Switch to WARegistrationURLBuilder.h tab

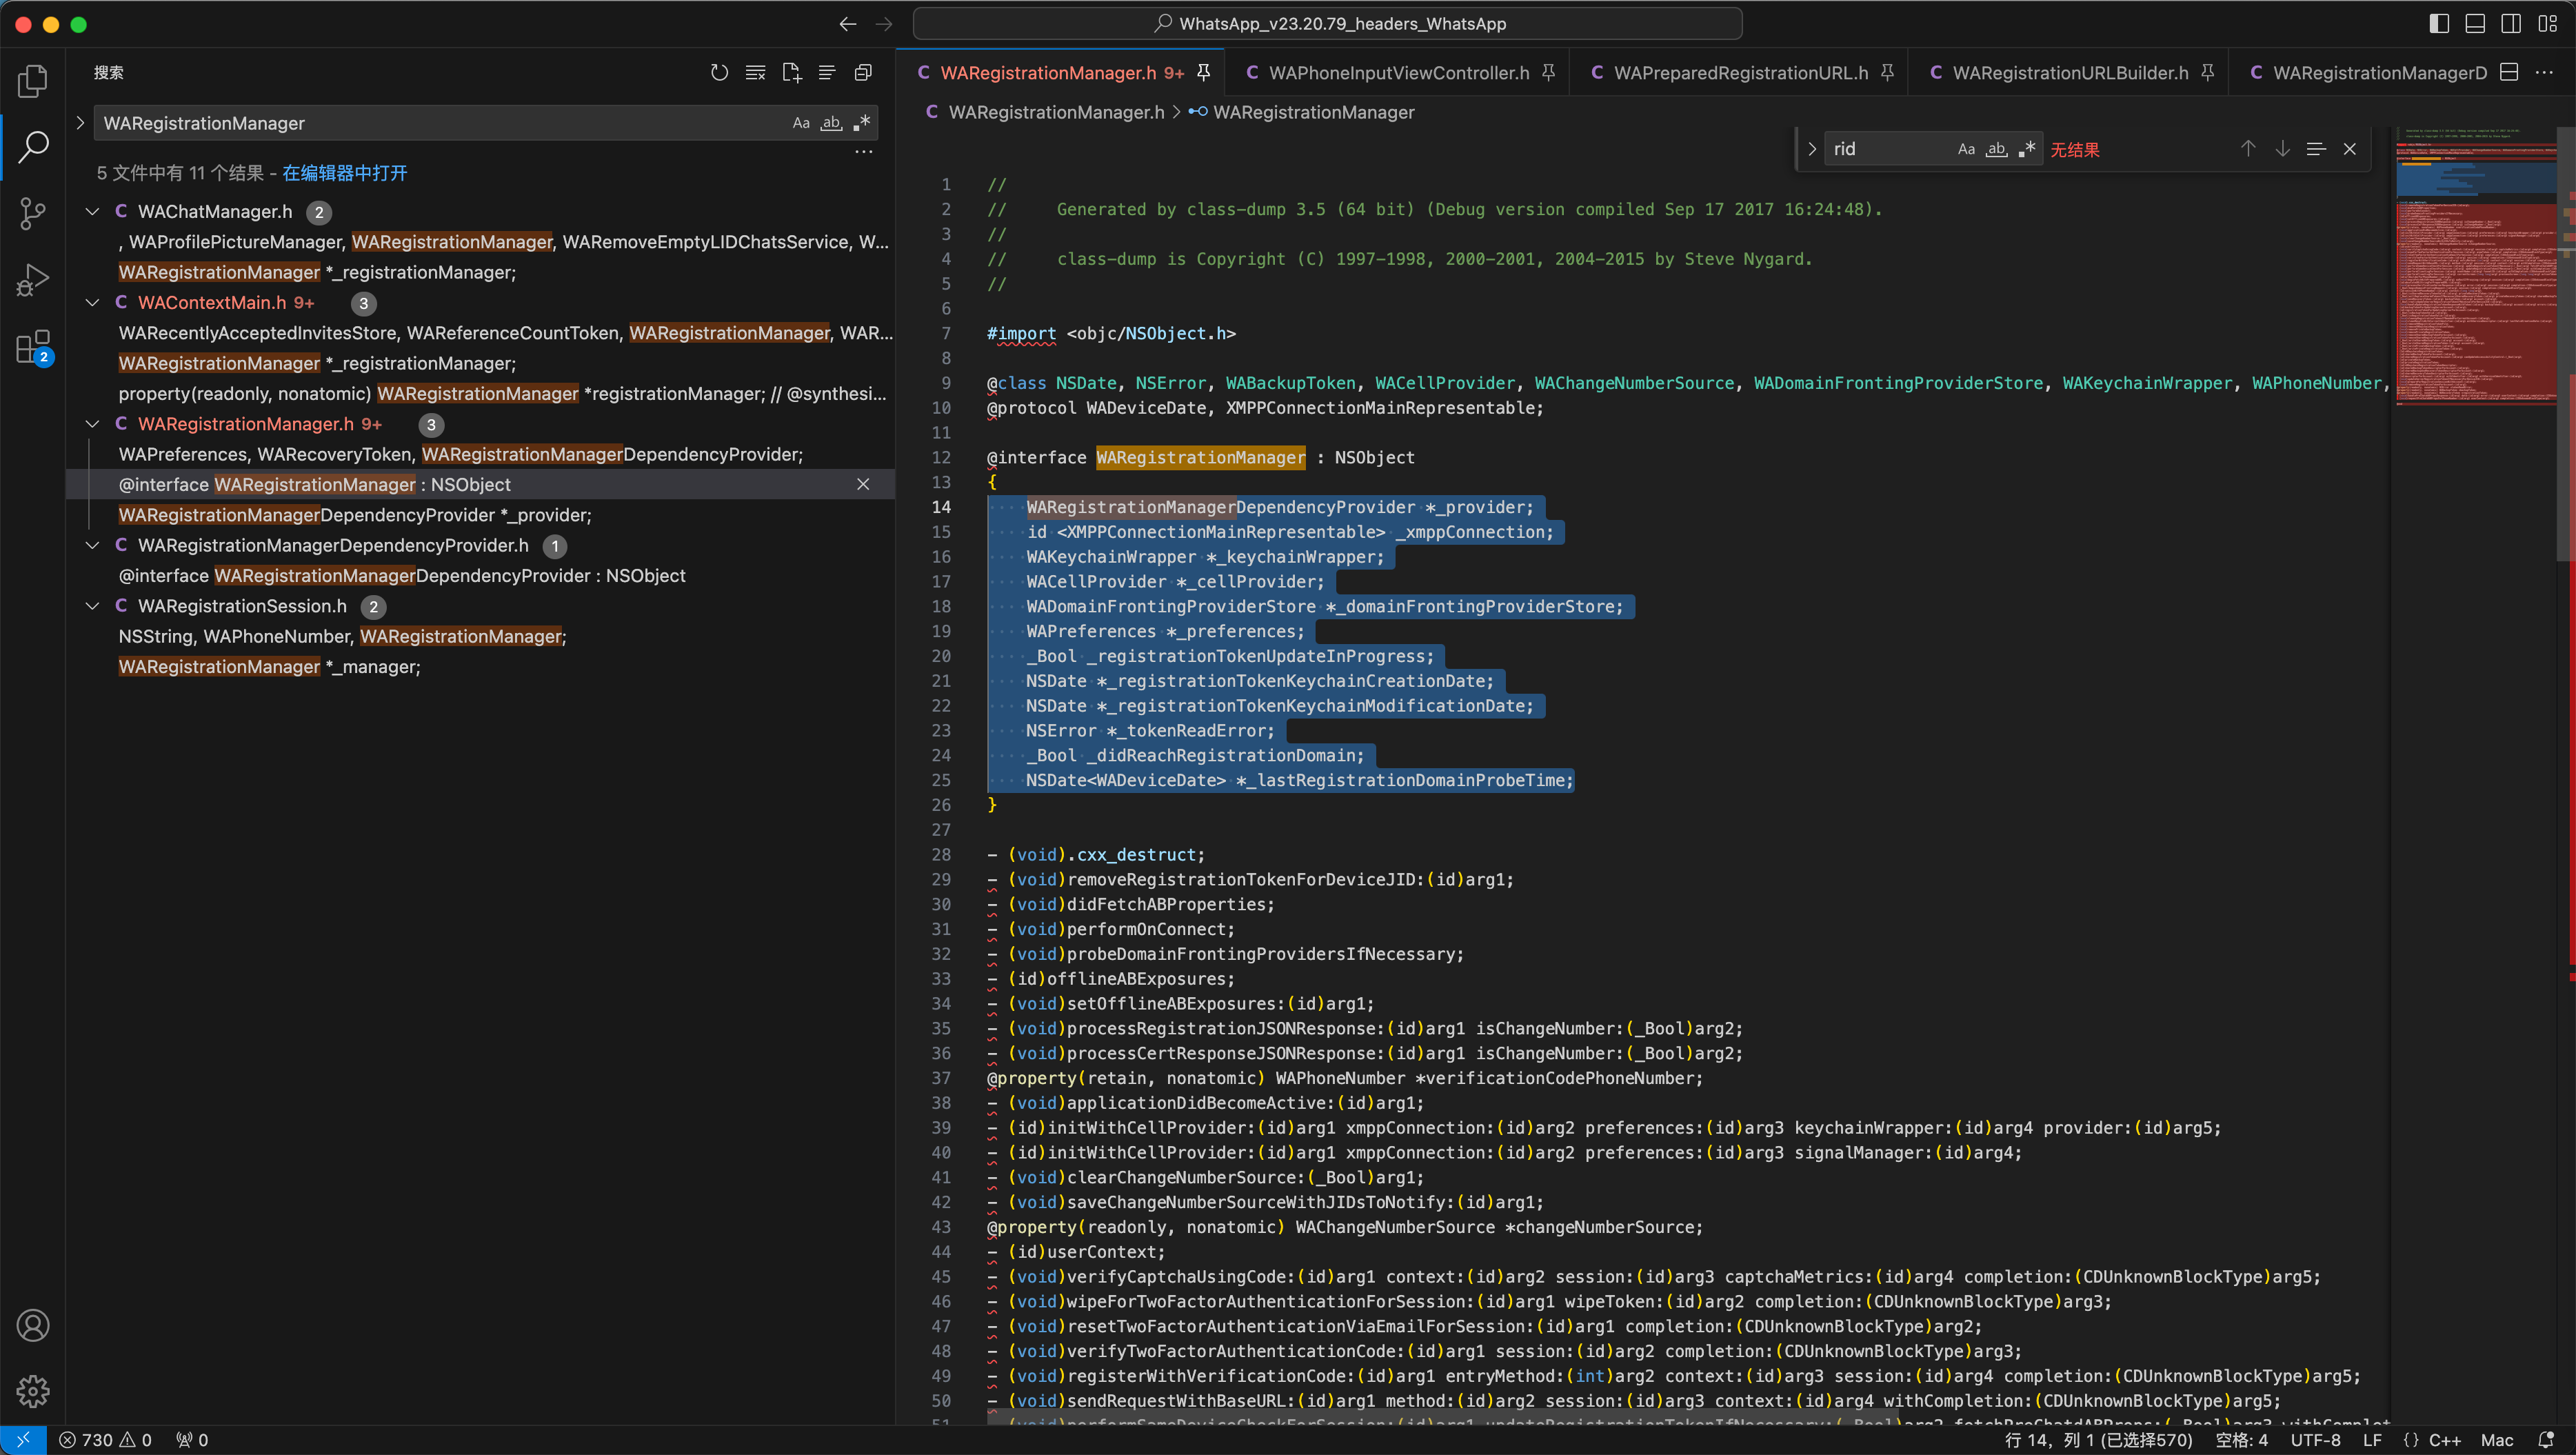[2069, 73]
